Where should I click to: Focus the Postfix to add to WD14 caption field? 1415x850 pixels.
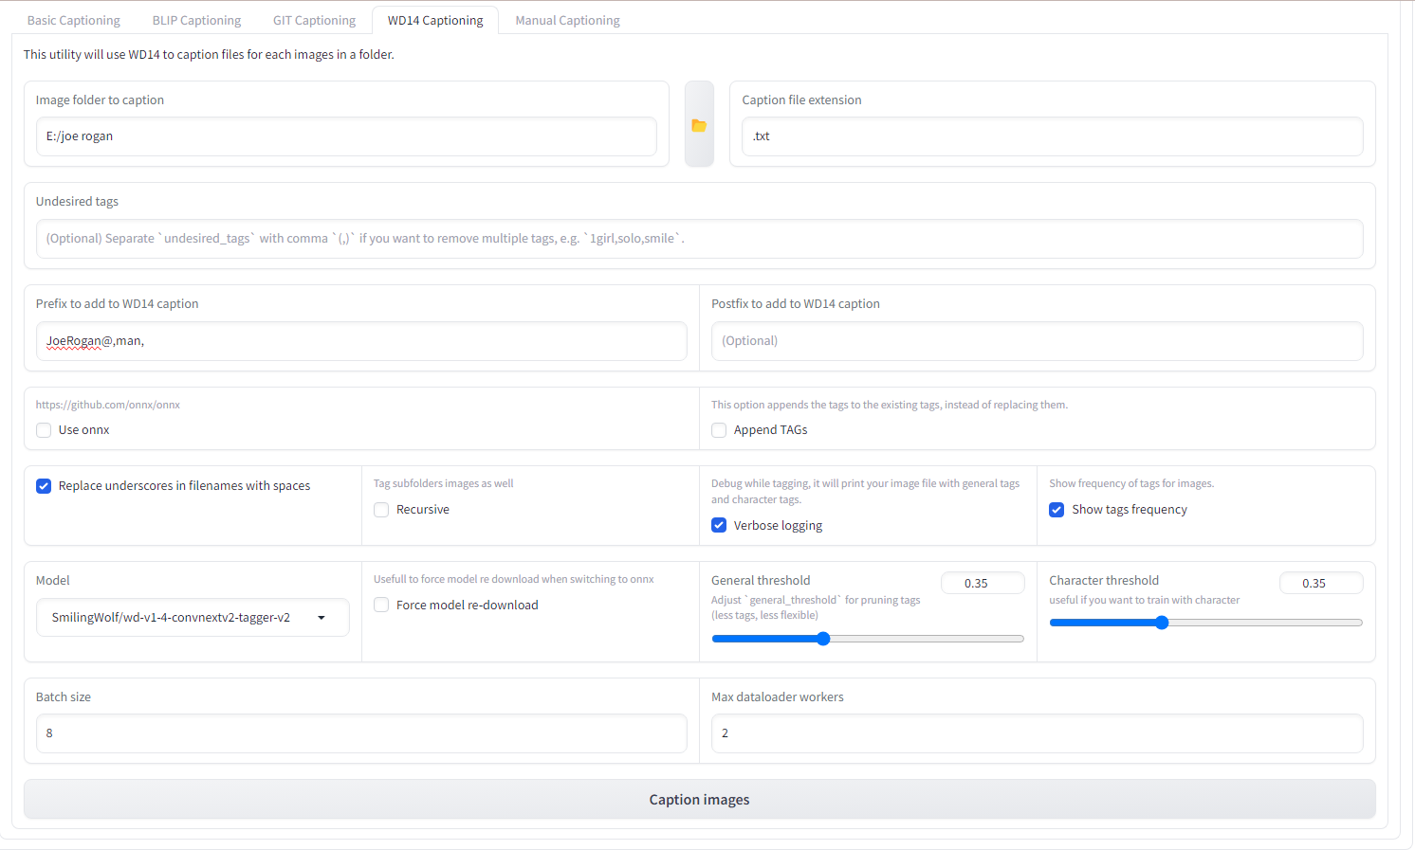pyautogui.click(x=1038, y=341)
